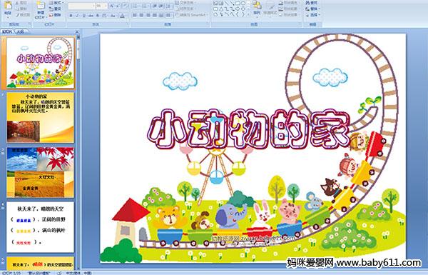Toggle bold text formatting
Viewport: 428px width, 275px height.
coord(71,16)
